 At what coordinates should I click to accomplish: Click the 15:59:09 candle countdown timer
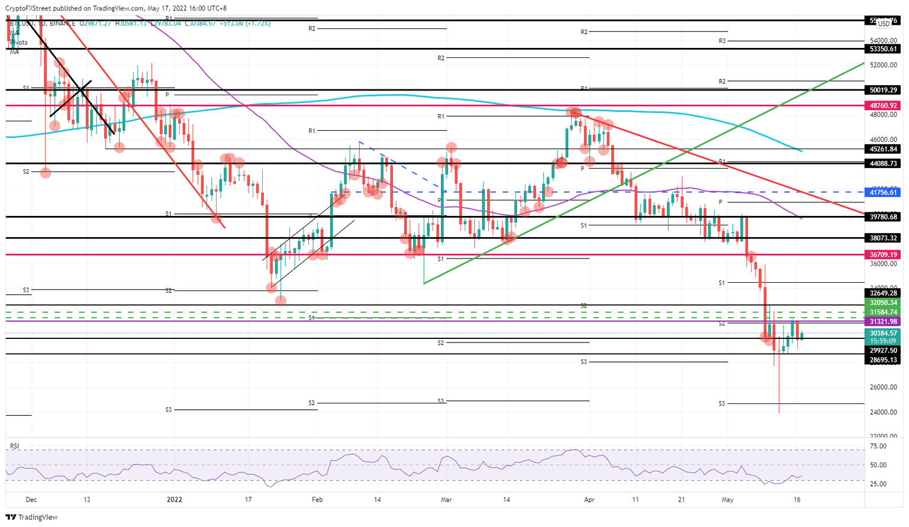pyautogui.click(x=884, y=341)
